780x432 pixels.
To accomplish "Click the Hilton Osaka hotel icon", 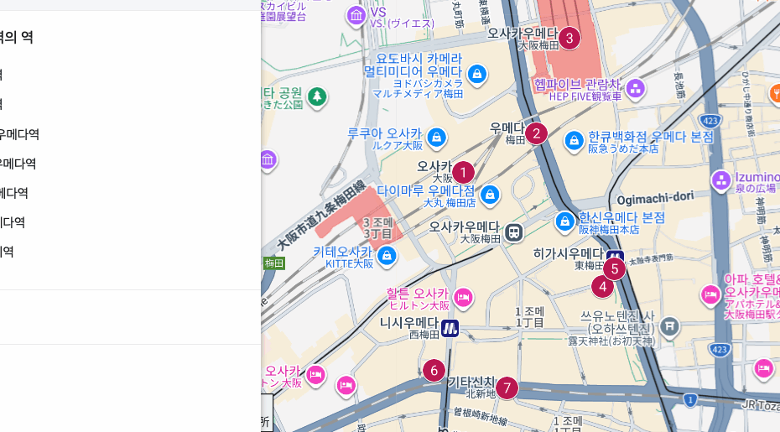I will (463, 297).
